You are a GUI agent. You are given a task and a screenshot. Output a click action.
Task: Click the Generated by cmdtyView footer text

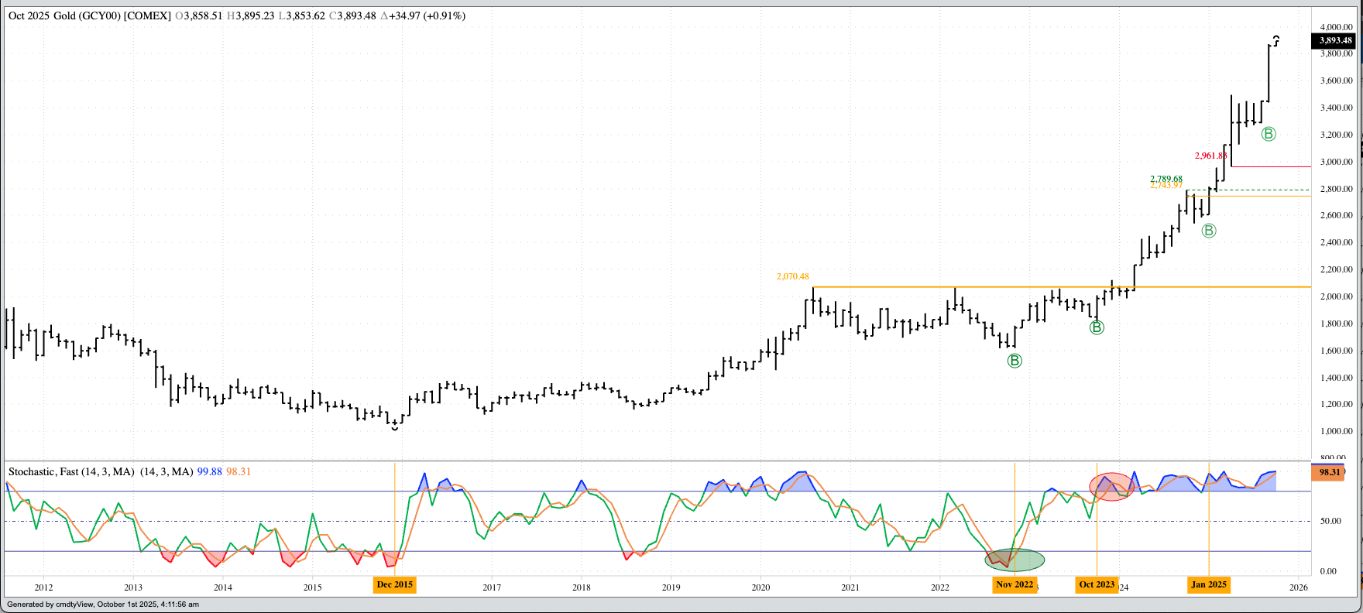coord(103,604)
